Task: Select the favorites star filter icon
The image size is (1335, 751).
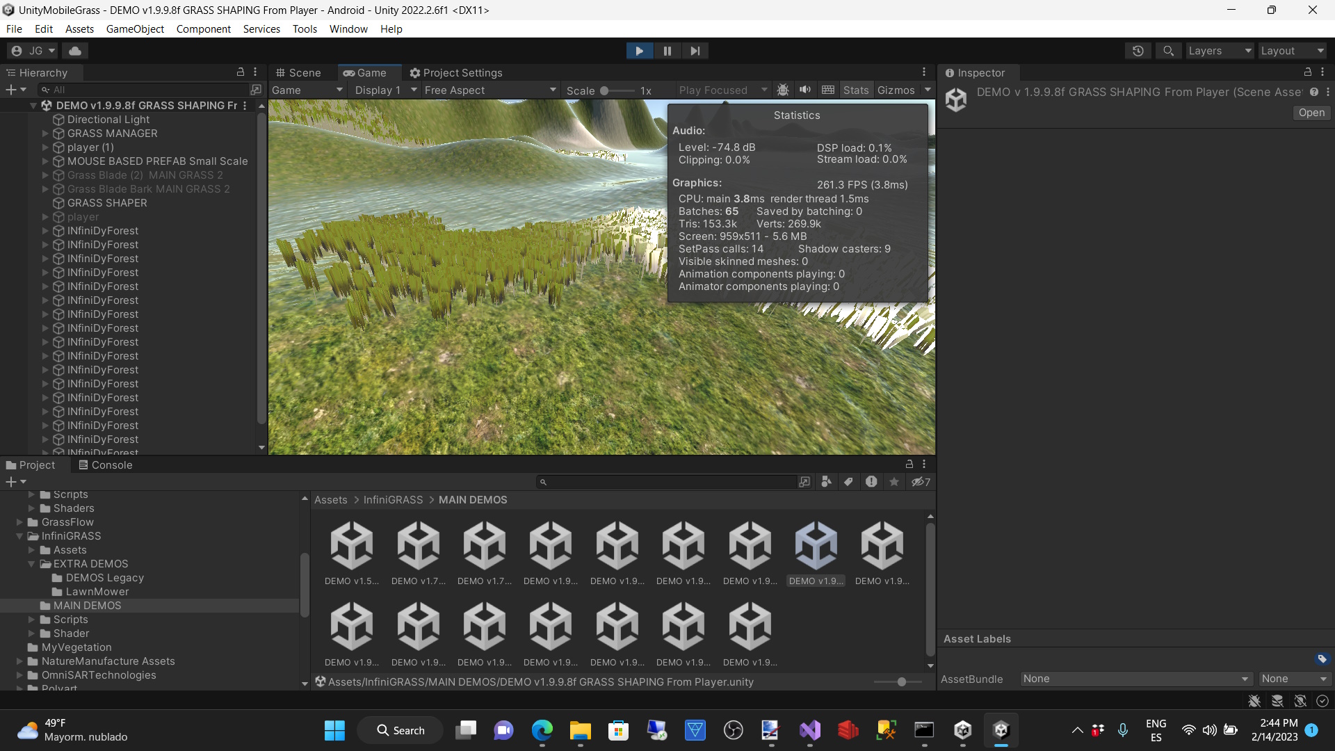Action: click(893, 481)
